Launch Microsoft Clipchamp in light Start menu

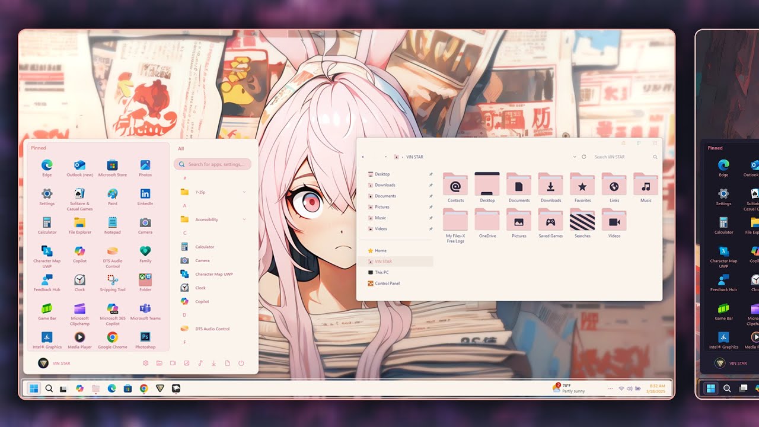[x=79, y=314]
